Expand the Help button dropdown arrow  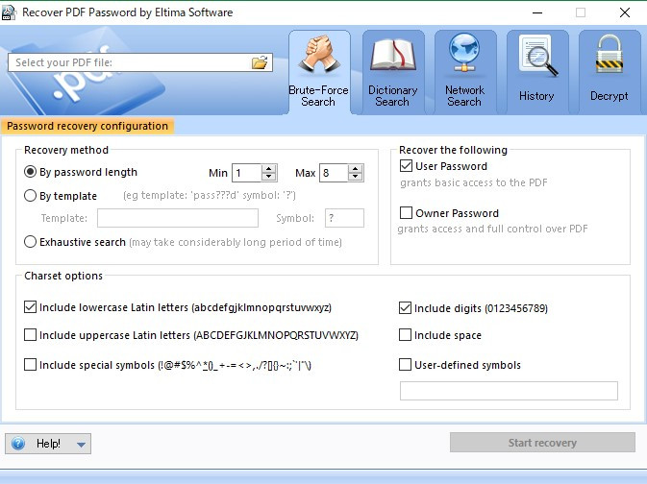click(81, 444)
